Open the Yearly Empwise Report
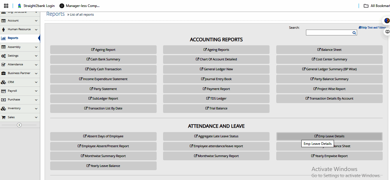Screen dimensions: 390x180 coord(329,156)
